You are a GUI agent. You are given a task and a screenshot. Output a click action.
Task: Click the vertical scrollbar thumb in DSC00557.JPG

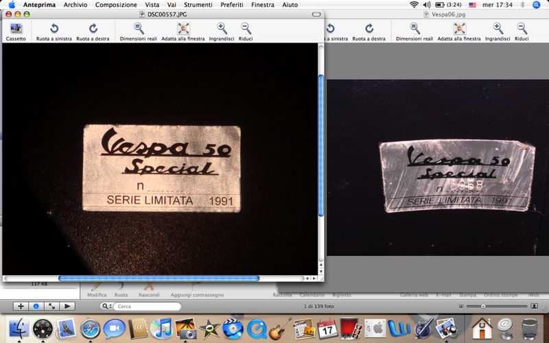321,146
